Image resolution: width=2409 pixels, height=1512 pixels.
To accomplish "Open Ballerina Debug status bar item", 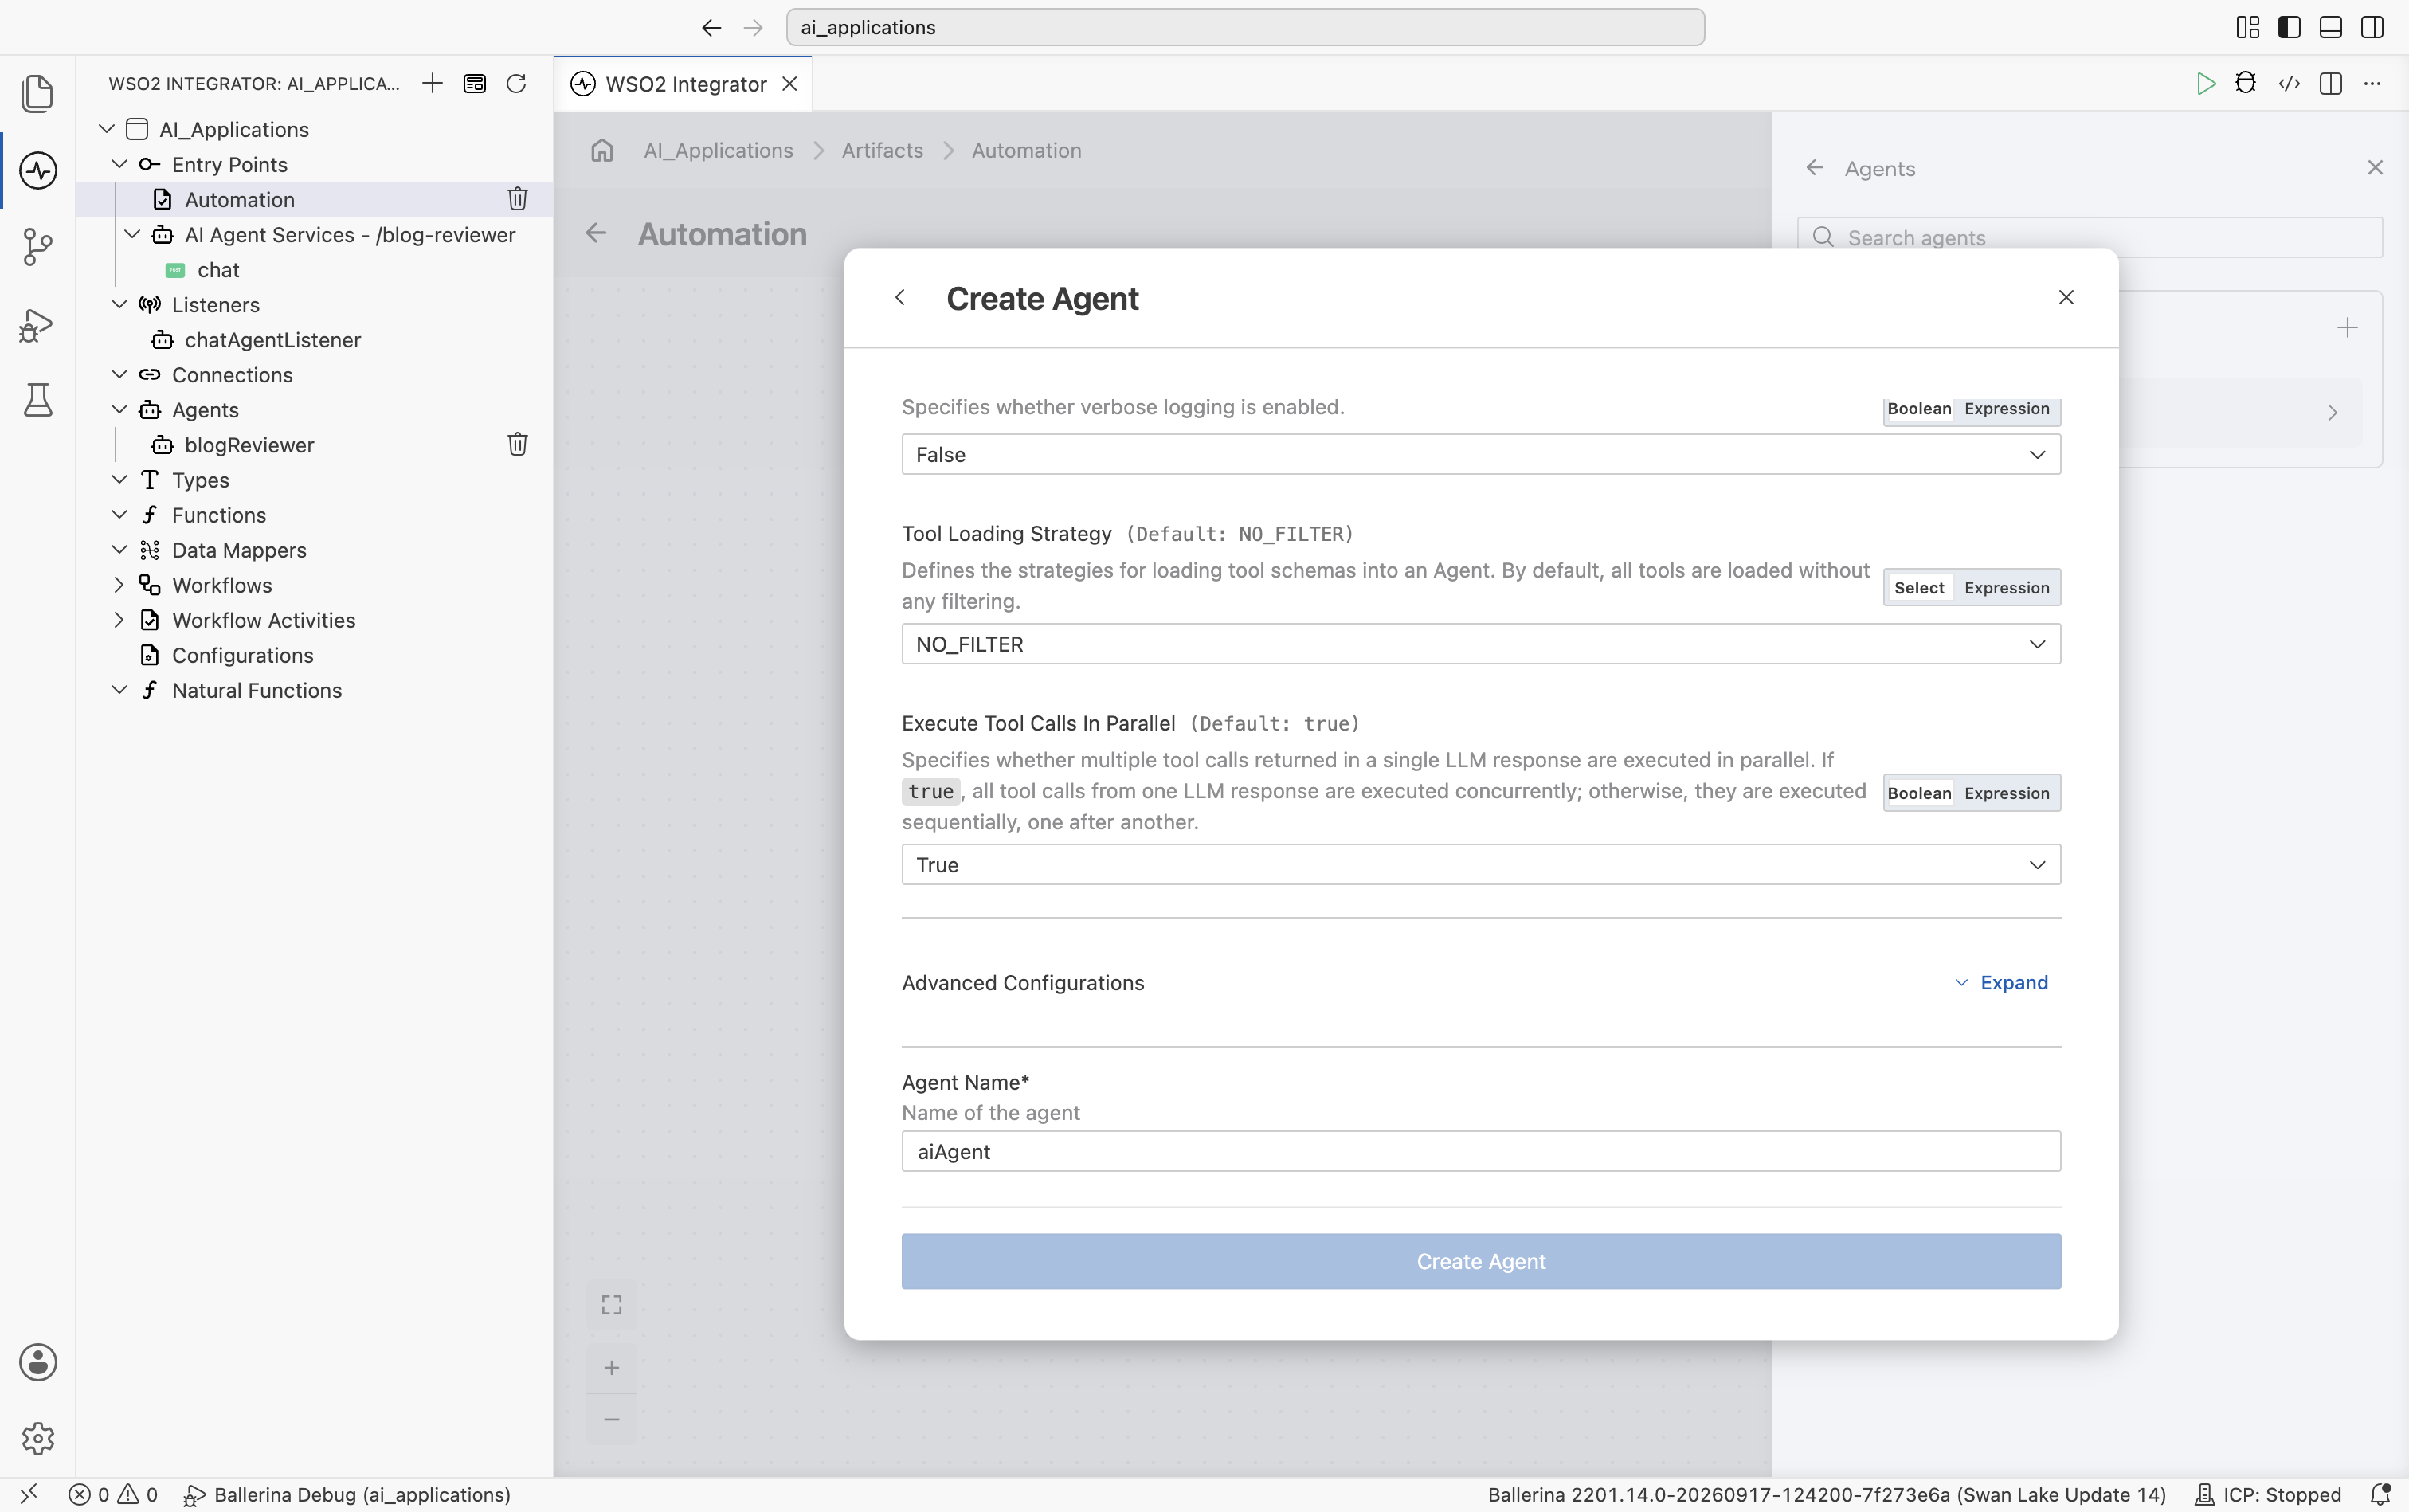I will [347, 1494].
